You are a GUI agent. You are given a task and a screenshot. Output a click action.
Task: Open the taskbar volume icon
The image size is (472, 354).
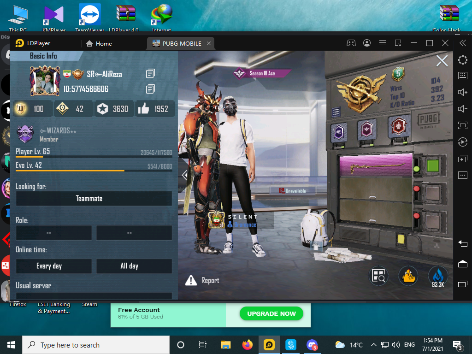396,345
